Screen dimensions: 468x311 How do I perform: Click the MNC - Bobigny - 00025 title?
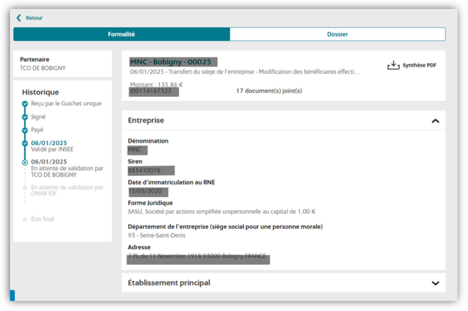pos(171,62)
